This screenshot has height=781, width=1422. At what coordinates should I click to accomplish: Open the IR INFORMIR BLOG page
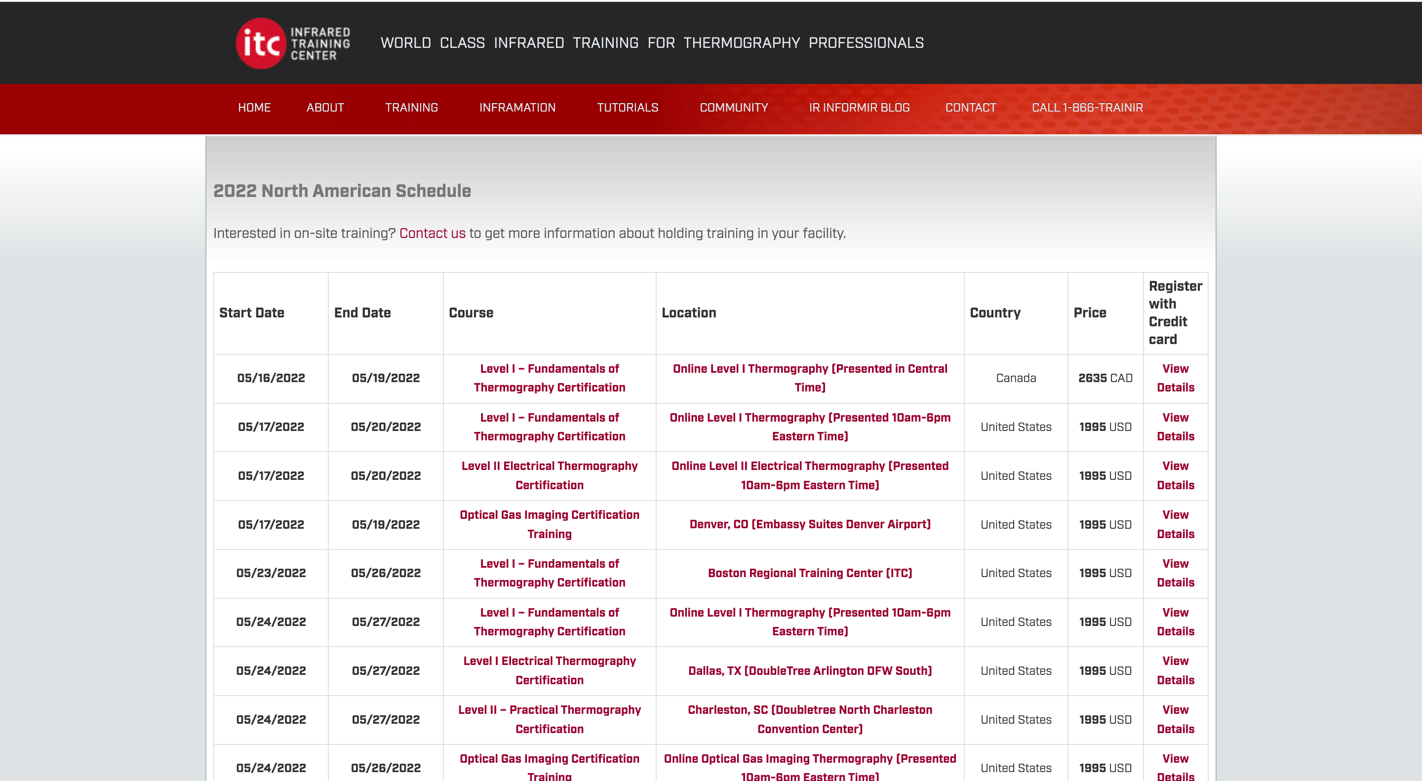coord(859,108)
